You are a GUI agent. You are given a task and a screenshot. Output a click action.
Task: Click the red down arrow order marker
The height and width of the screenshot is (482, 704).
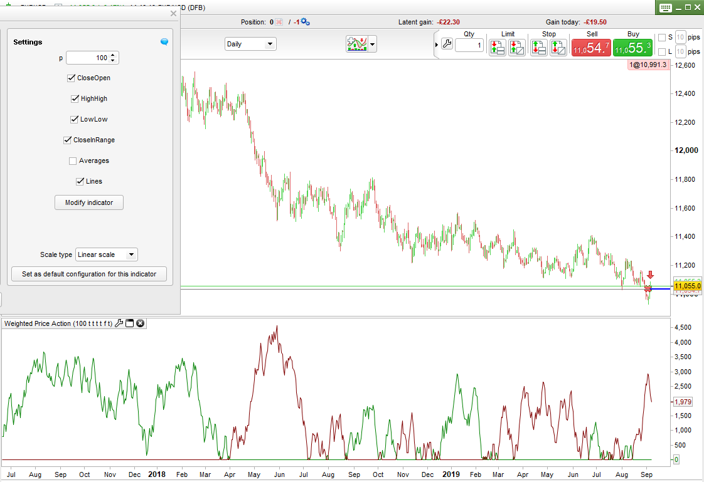tap(650, 275)
